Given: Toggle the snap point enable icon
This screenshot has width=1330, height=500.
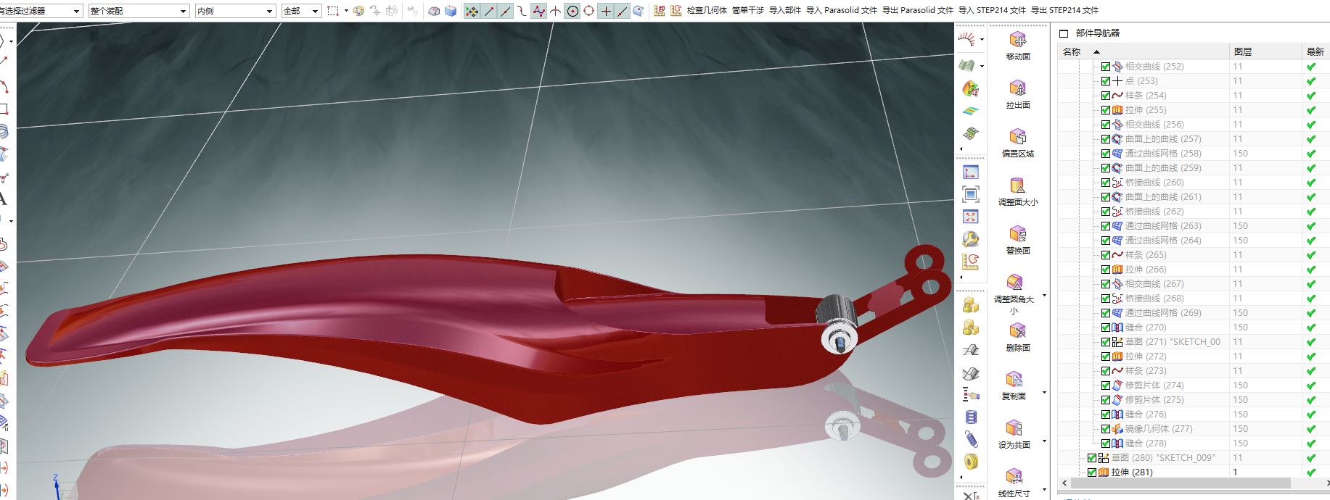Looking at the screenshot, I should [472, 11].
